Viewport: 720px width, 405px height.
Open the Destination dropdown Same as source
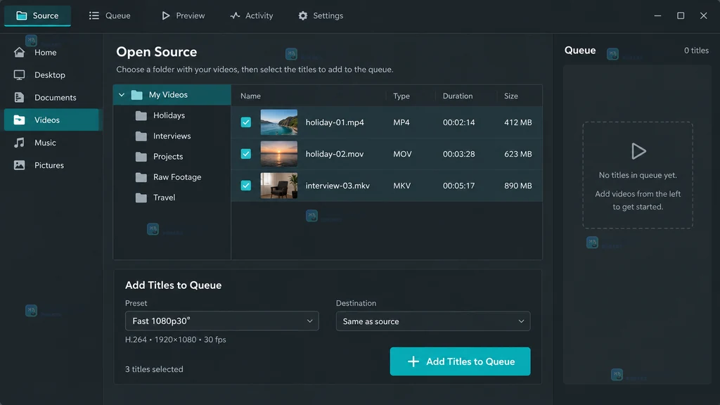[x=433, y=321]
